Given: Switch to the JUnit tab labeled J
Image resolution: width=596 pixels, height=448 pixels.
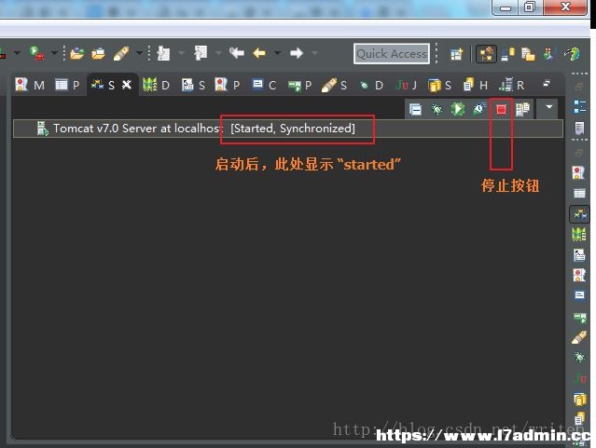Looking at the screenshot, I should [x=406, y=85].
